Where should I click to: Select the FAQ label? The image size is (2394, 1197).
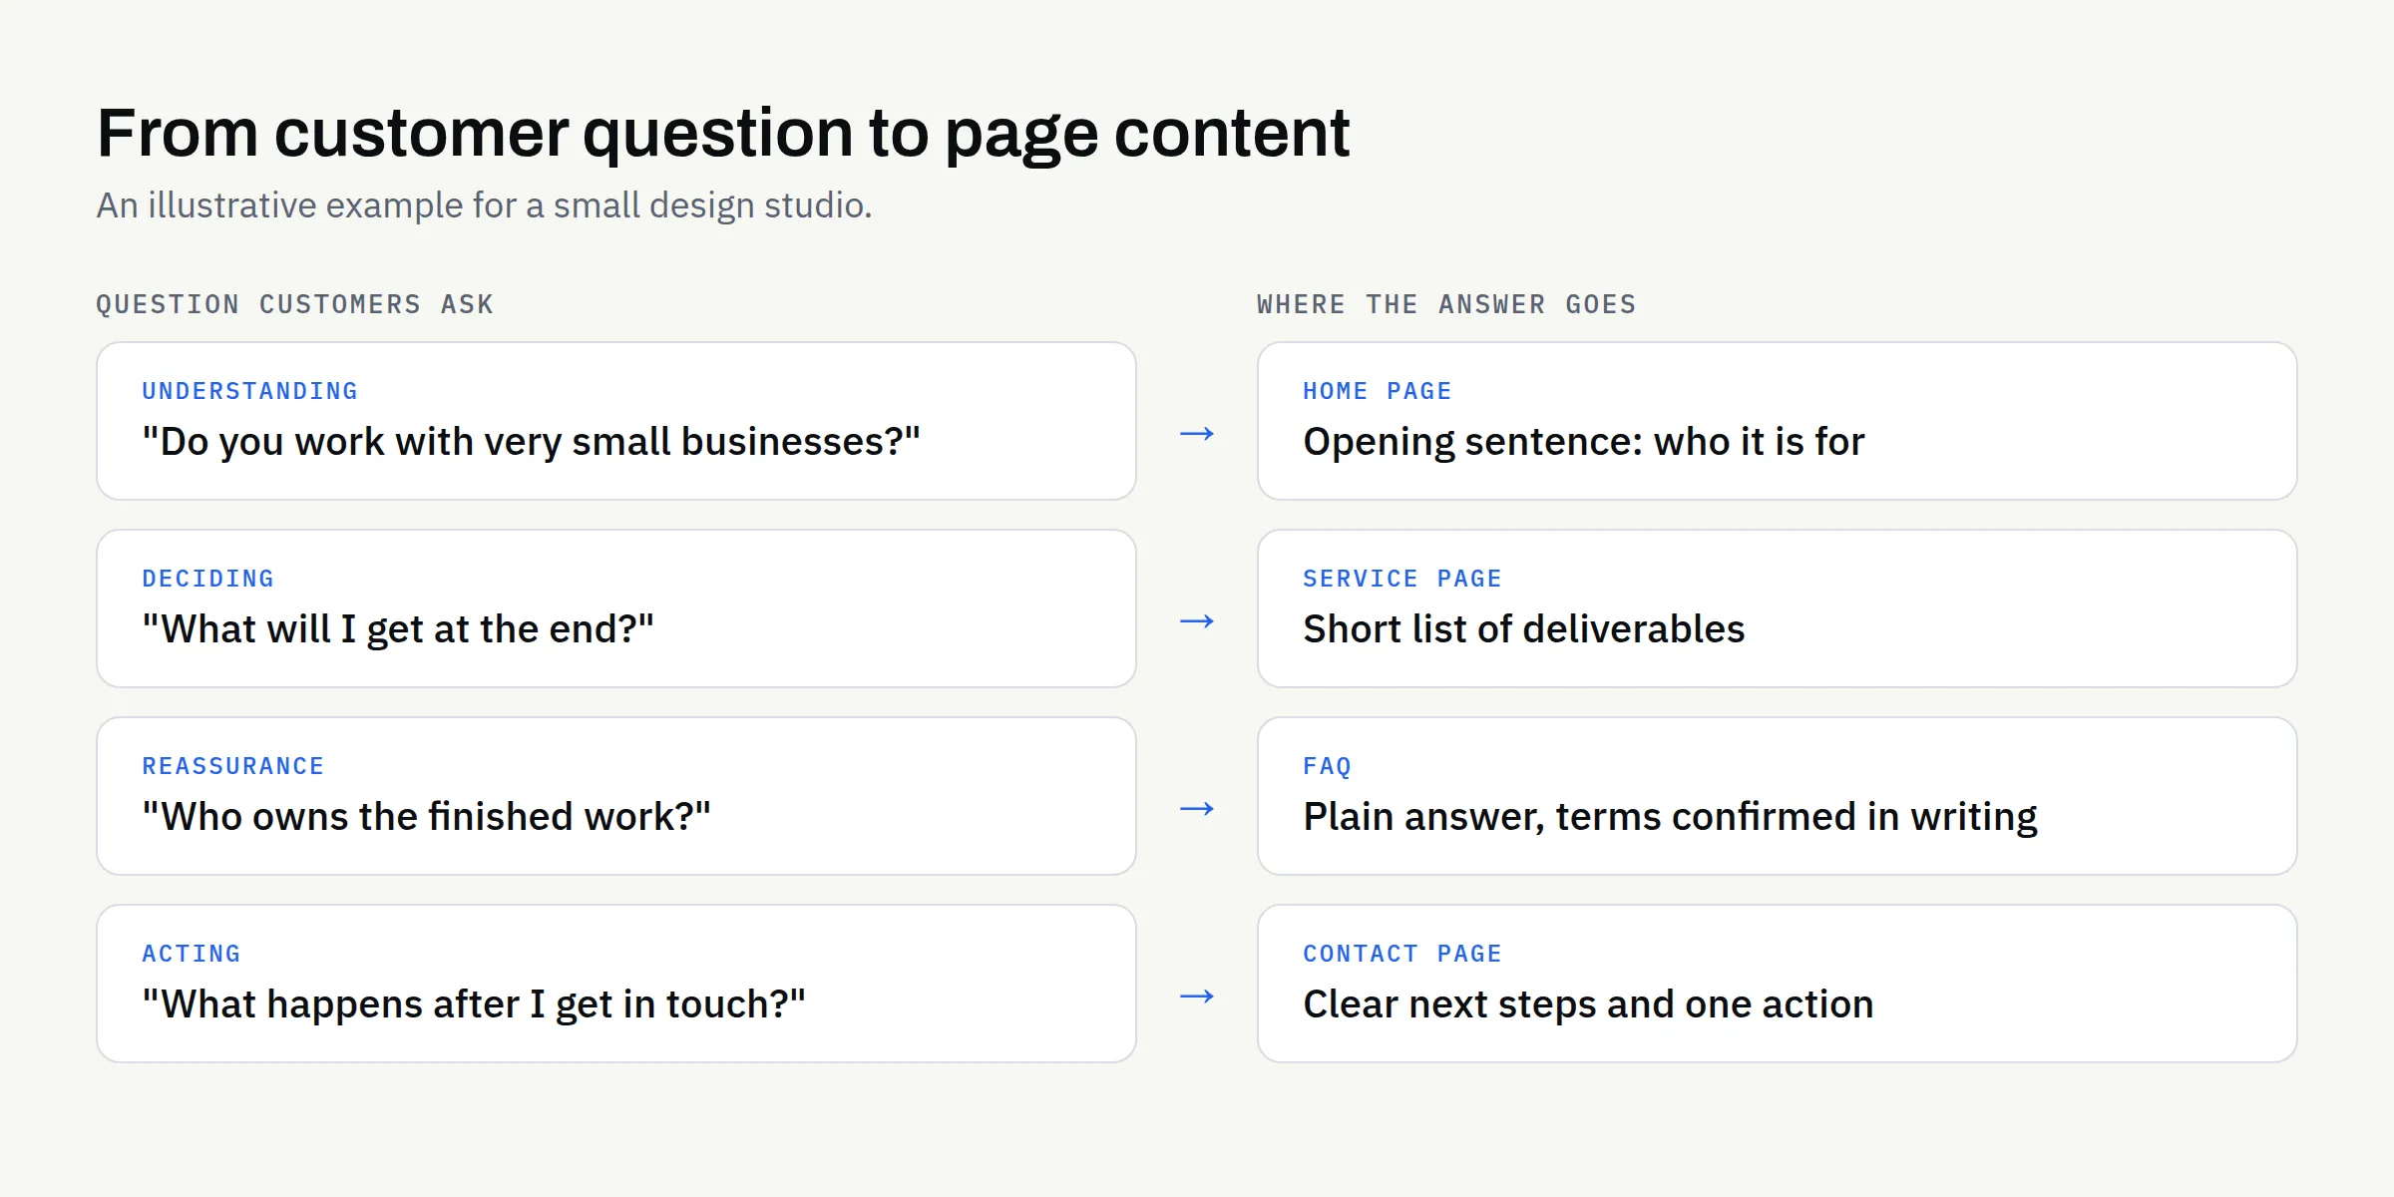click(x=1327, y=766)
